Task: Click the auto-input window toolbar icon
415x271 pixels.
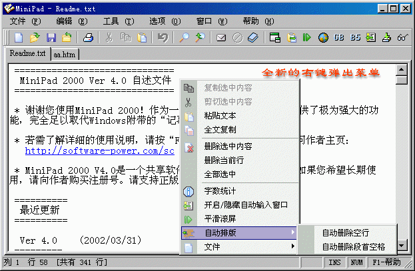Action: [x=371, y=37]
